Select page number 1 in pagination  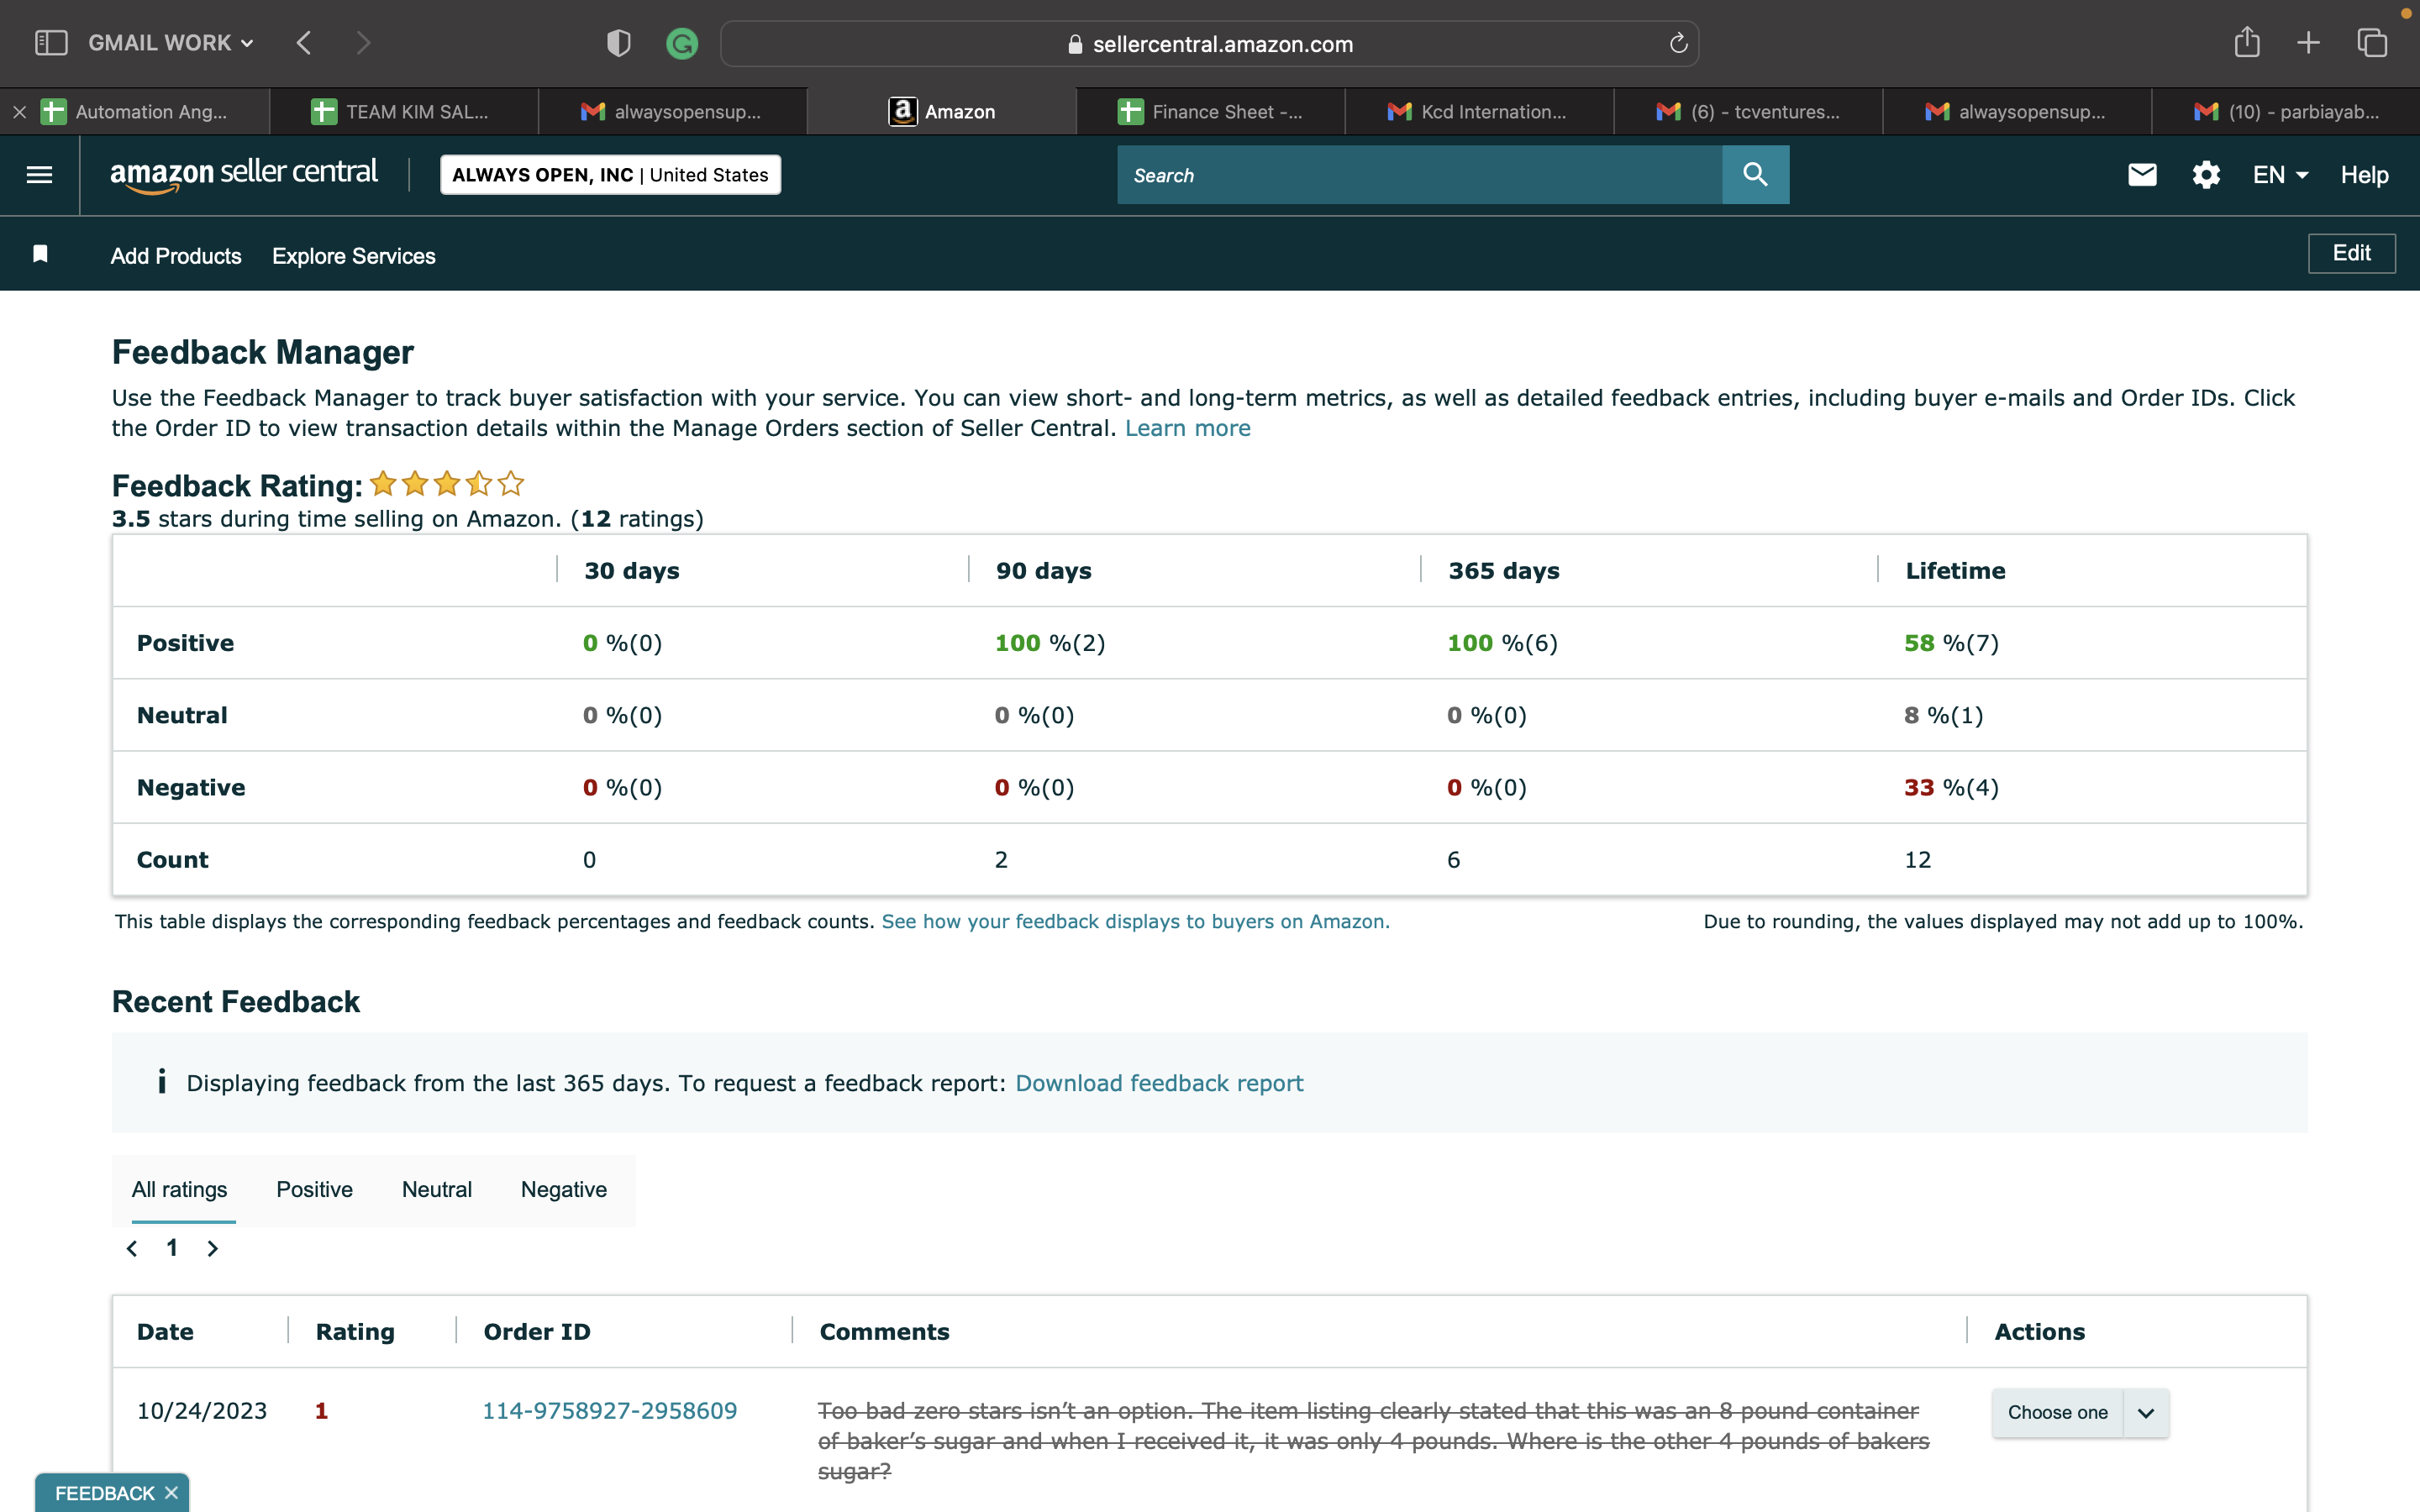click(x=172, y=1248)
